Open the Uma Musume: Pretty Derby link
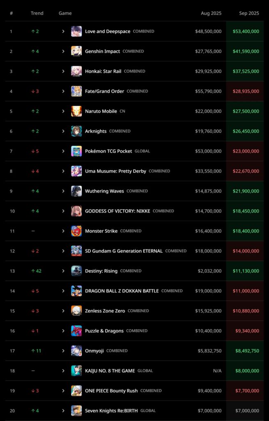Viewport: 269px width, 421px height. point(115,171)
